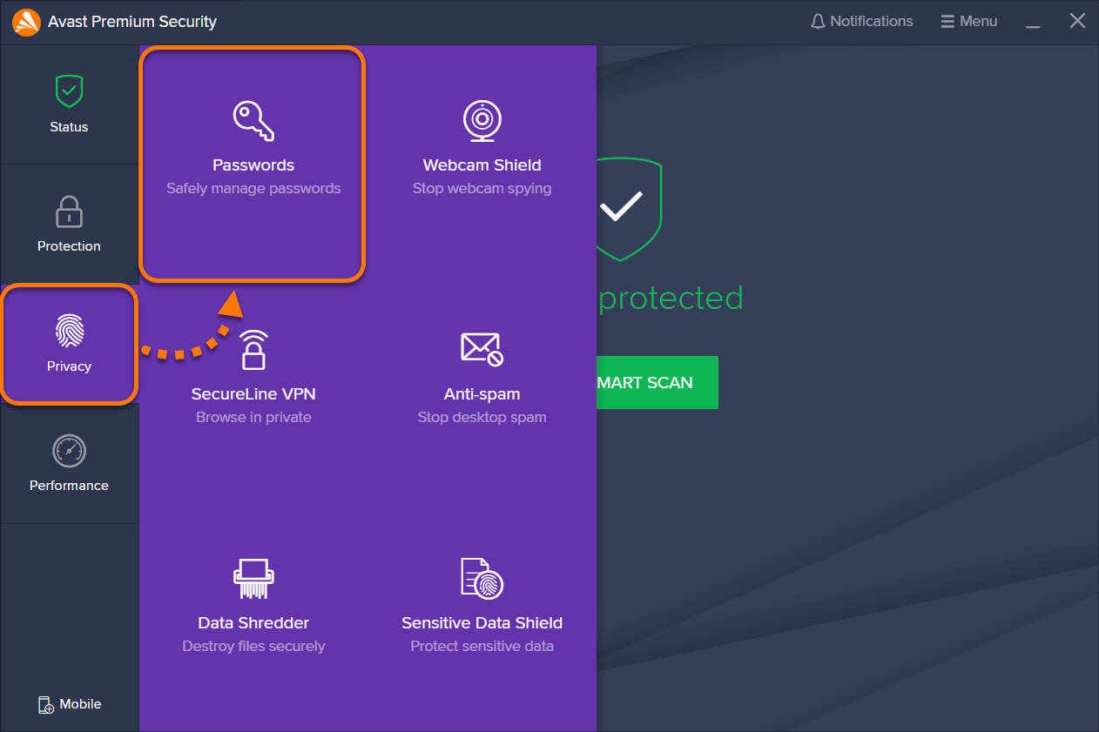Select the SecureLine VPN lock icon
1099x732 pixels.
tap(253, 350)
